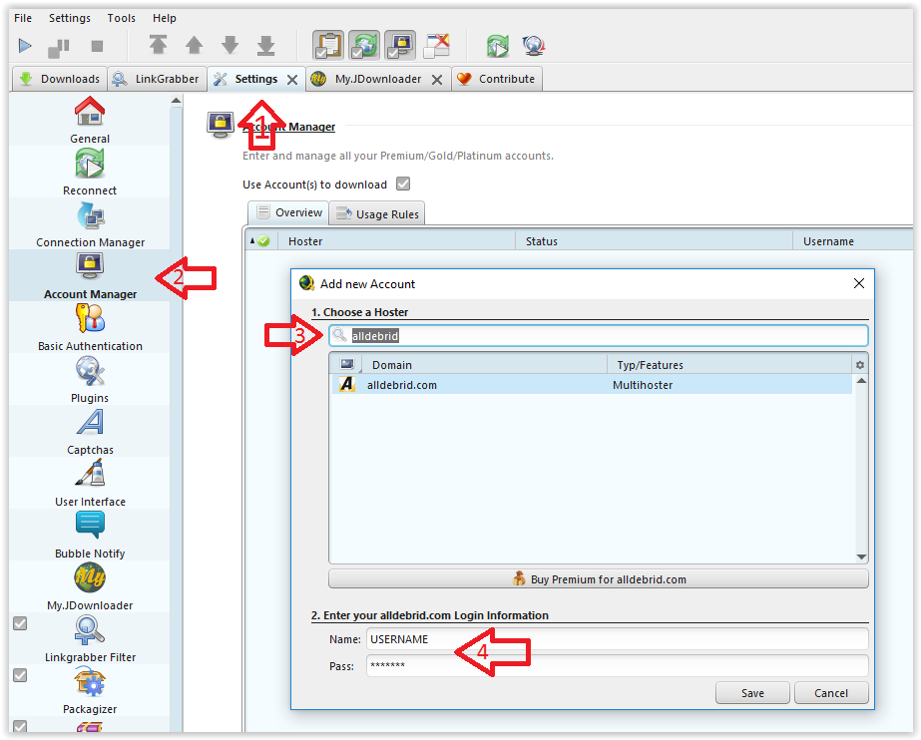Sort hoster list by Domain column

(x=484, y=365)
